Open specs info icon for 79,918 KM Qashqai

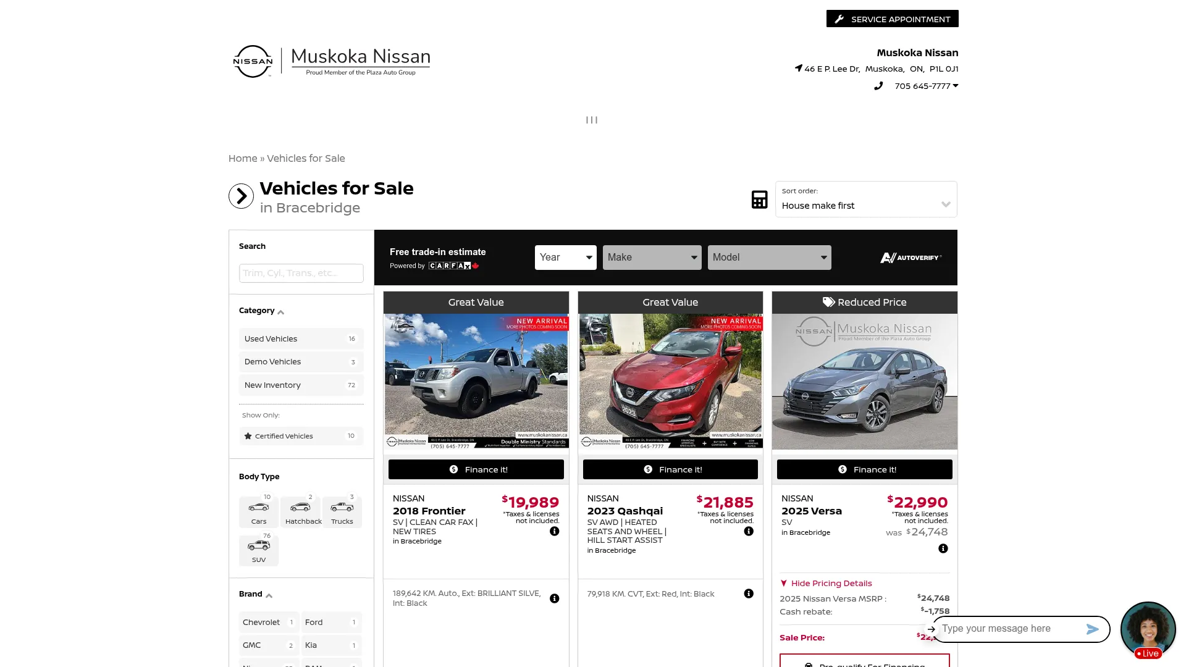pos(749,594)
